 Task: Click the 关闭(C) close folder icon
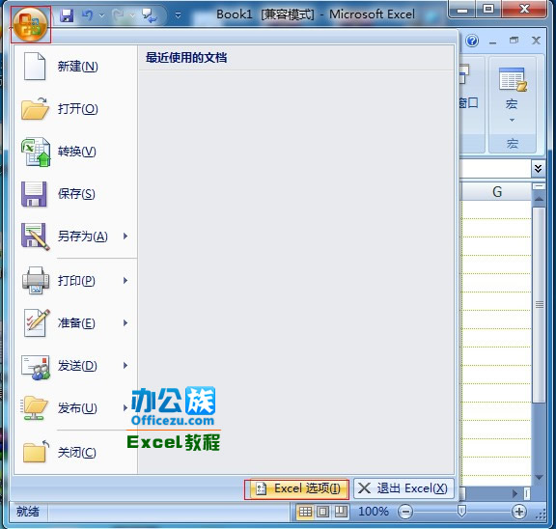coord(36,452)
